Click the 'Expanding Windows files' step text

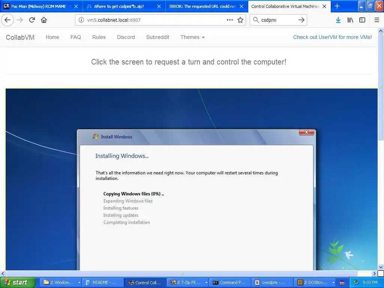point(128,201)
